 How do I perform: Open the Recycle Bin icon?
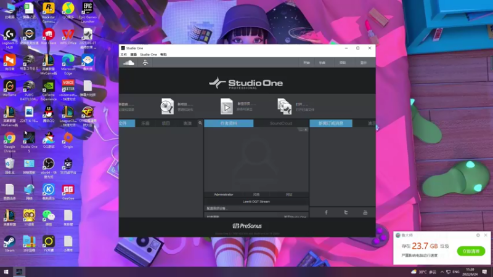(9, 166)
